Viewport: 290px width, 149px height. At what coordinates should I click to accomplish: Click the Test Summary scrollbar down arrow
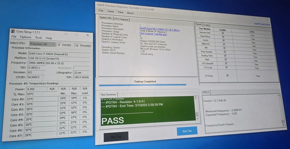coord(197,119)
